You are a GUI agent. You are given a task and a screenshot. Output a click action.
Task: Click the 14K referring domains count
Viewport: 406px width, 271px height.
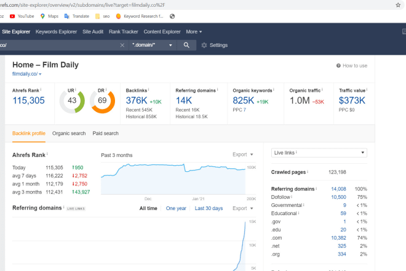[184, 100]
